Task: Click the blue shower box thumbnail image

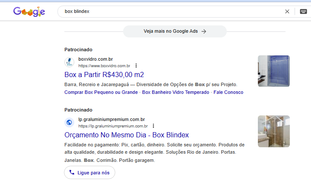Action: pyautogui.click(x=274, y=71)
